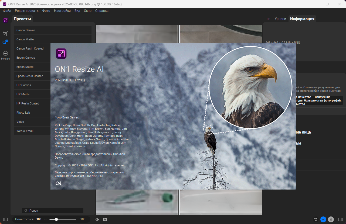Click the small eagle magnifier circle on the tree

[208, 129]
